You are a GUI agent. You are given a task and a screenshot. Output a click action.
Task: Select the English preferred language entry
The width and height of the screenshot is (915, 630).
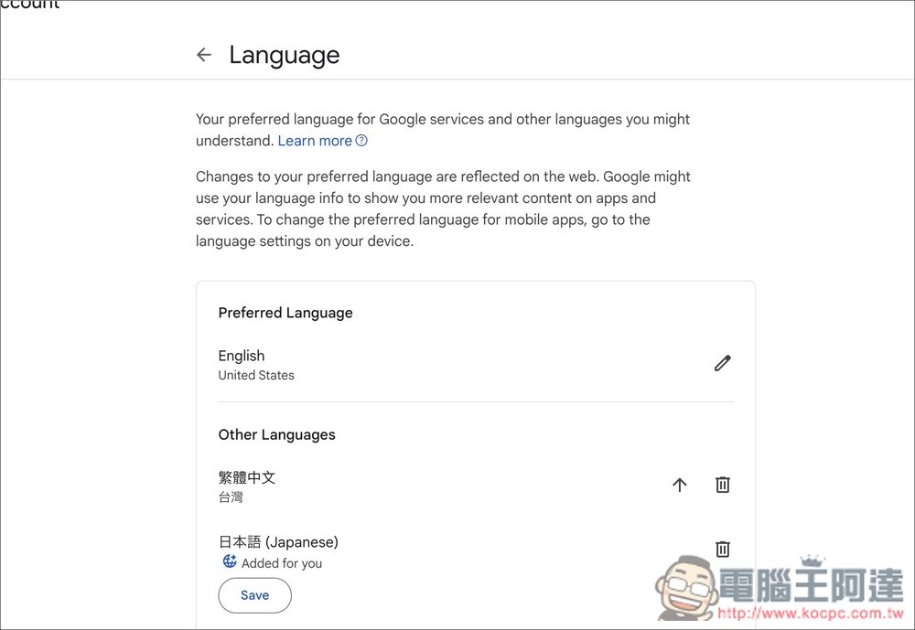click(241, 356)
